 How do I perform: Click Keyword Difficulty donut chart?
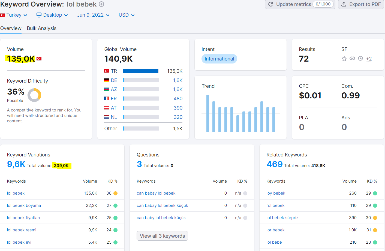click(x=34, y=95)
